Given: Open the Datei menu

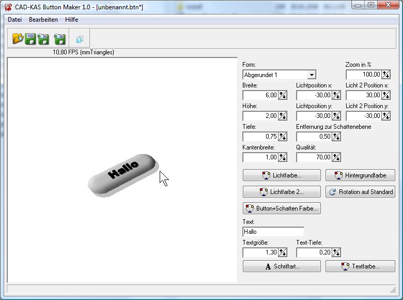Looking at the screenshot, I should (14, 19).
